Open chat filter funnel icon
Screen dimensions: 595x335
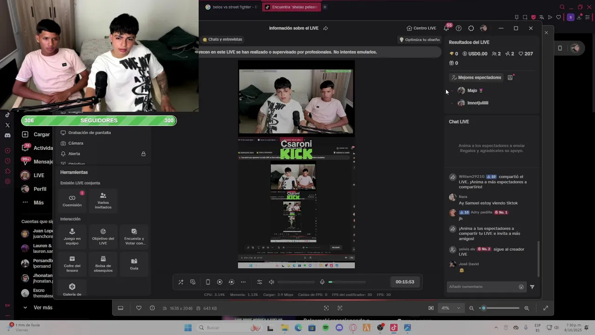pos(532,287)
